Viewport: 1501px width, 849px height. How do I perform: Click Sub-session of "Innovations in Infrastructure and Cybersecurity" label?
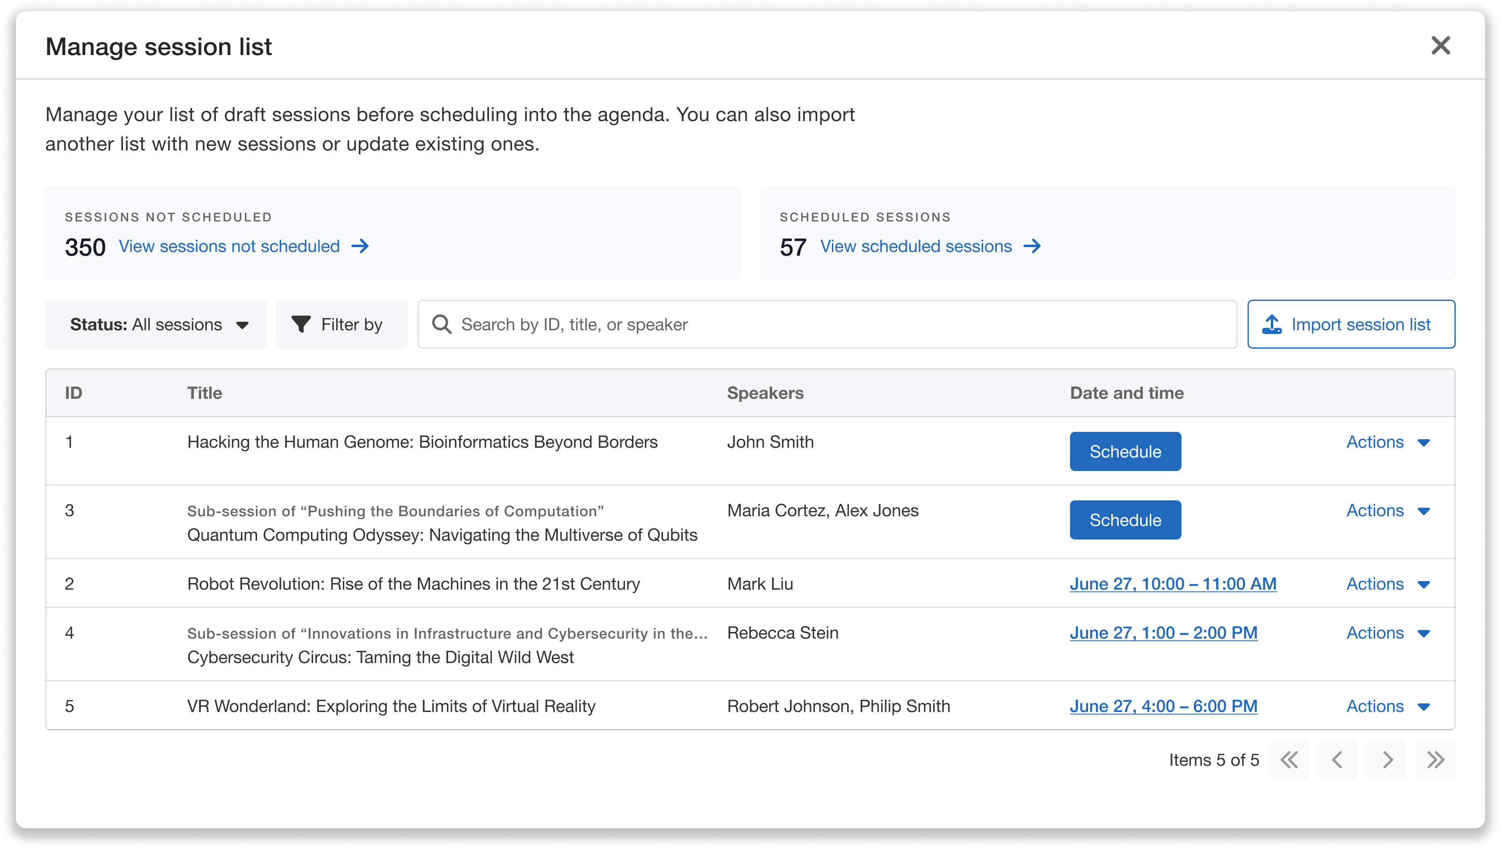pos(447,634)
